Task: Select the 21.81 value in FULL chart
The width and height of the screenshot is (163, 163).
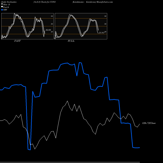Action: click(x=102, y=33)
